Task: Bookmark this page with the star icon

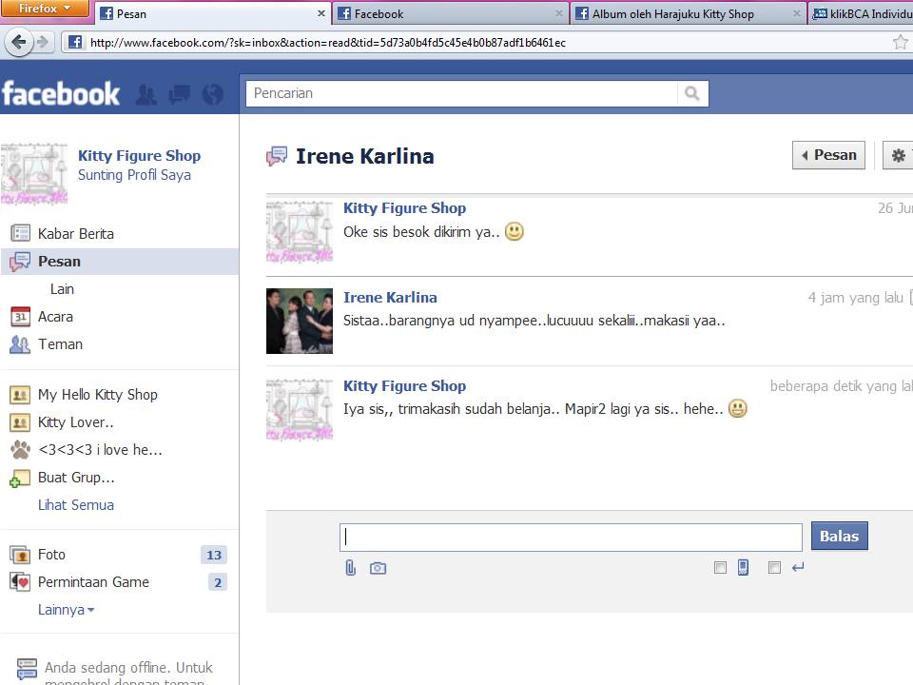Action: pyautogui.click(x=901, y=42)
